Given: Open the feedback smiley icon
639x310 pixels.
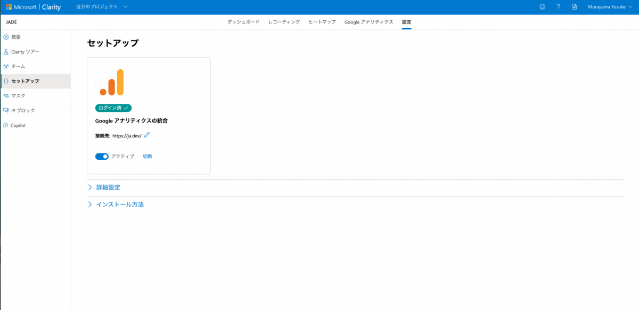Looking at the screenshot, I should pyautogui.click(x=543, y=7).
